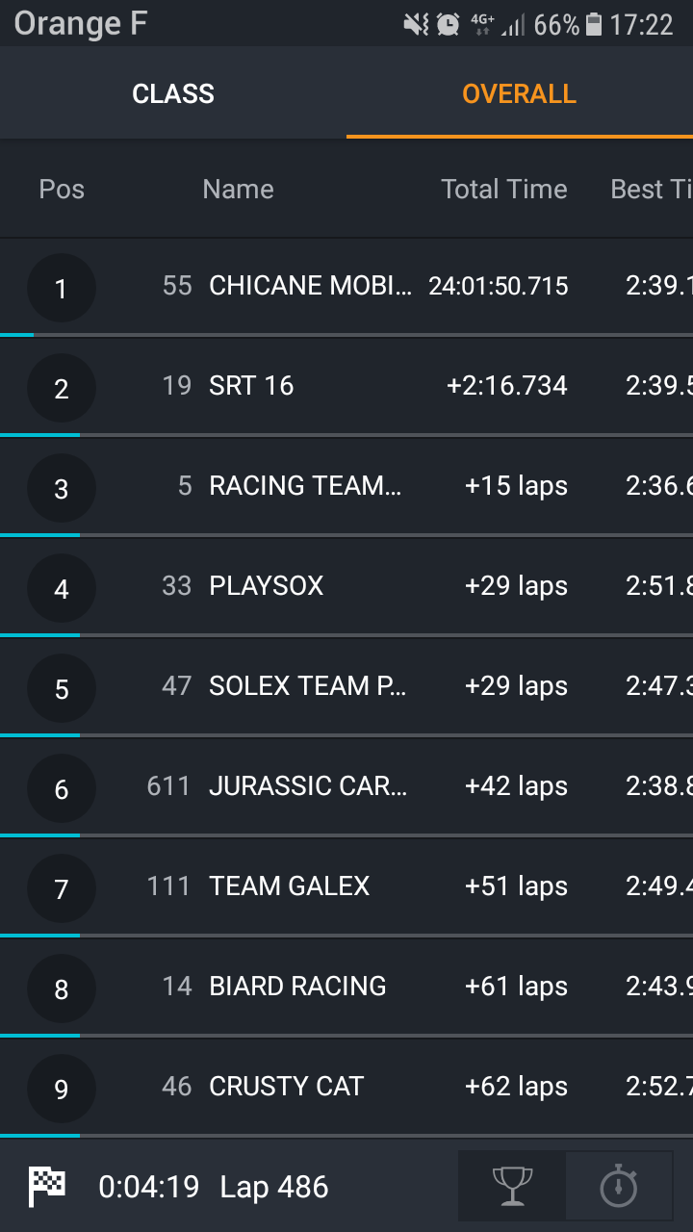This screenshot has width=693, height=1232.
Task: Open the SRT 16 team entry
Action: [251, 386]
